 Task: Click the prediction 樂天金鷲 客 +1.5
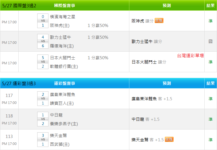point(147,140)
